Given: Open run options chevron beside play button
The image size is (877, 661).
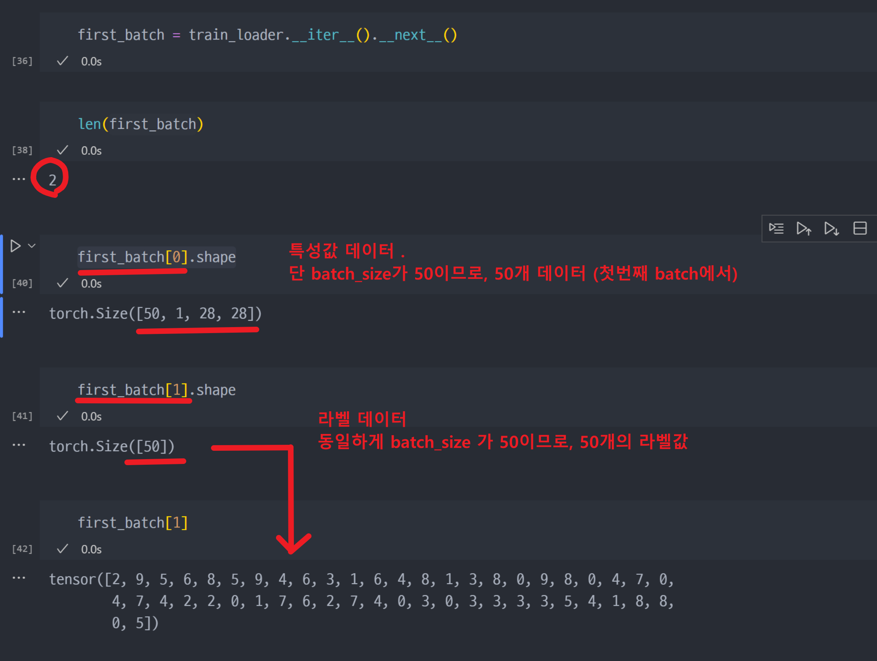Looking at the screenshot, I should point(32,246).
